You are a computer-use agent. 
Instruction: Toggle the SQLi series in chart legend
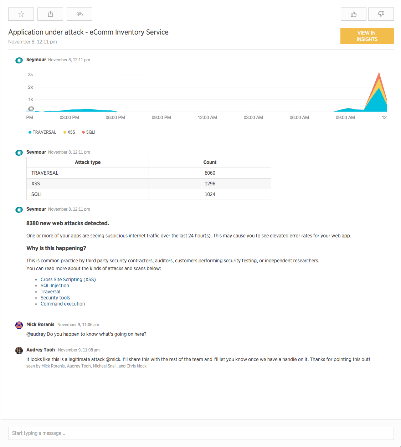pos(89,132)
